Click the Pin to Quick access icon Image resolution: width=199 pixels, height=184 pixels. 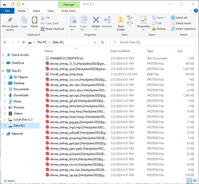[x=10, y=20]
